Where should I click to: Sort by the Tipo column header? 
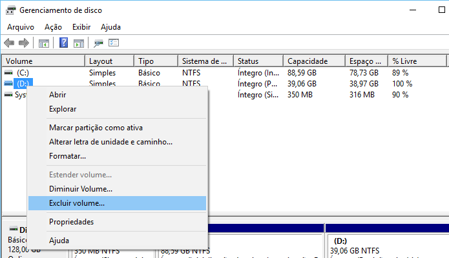[x=156, y=61]
